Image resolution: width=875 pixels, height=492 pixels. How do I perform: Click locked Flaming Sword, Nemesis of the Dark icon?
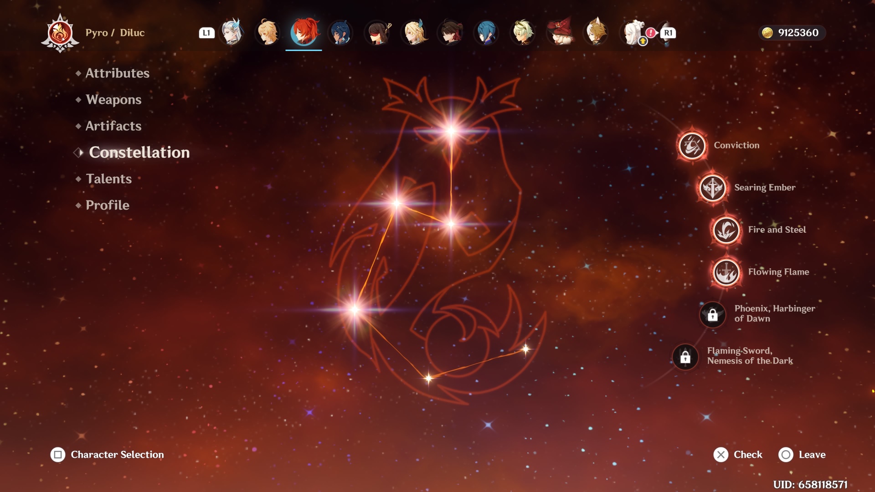coord(685,357)
